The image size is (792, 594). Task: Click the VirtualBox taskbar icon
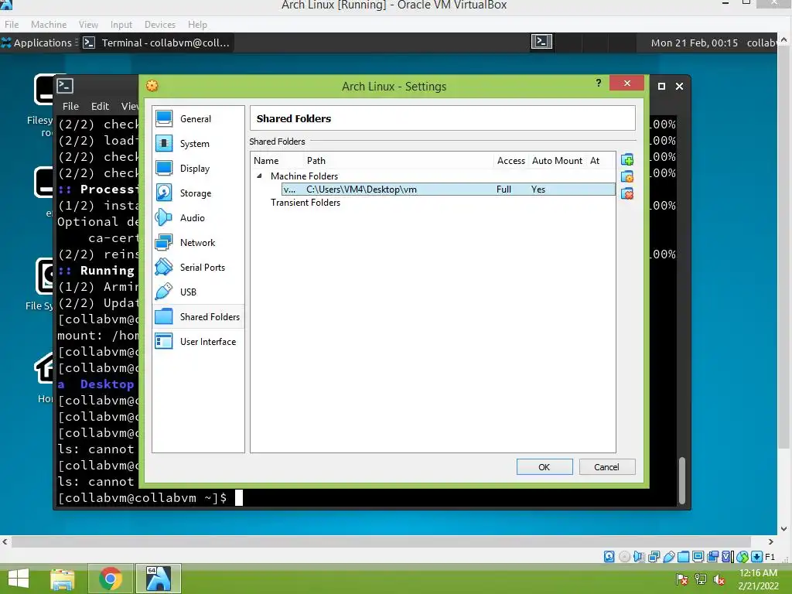click(x=158, y=579)
